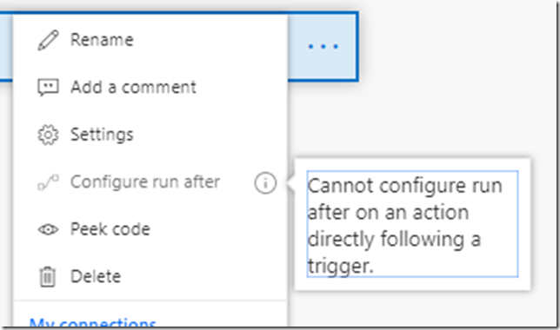Click the trash can Delete icon

(48, 276)
